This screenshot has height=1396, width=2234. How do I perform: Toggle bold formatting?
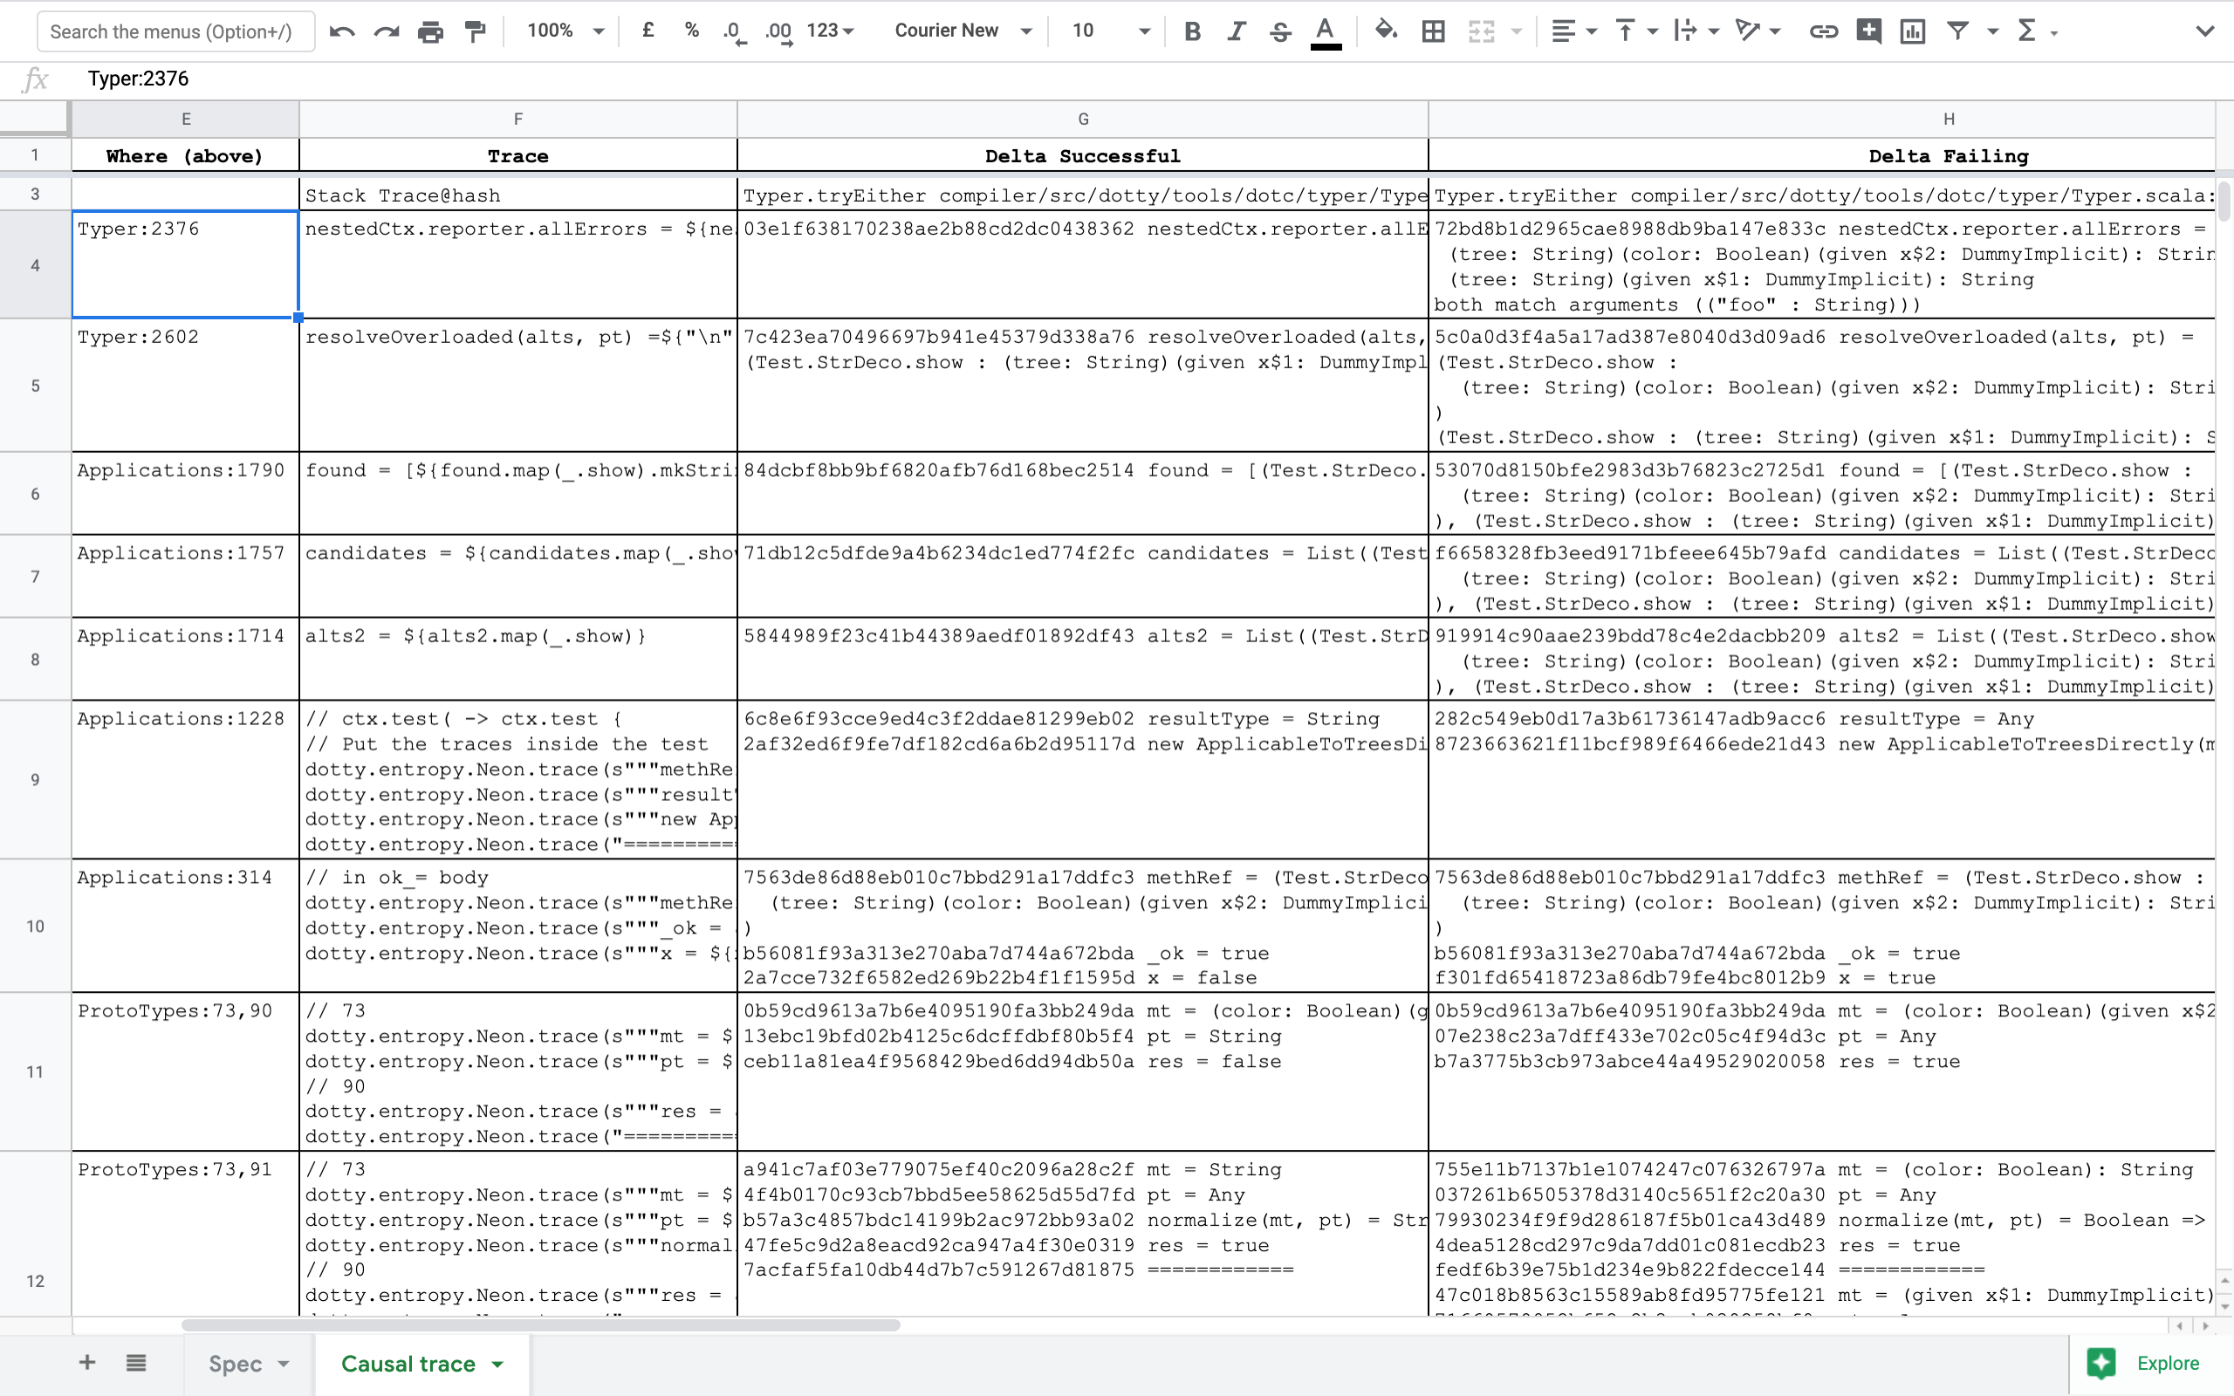[1192, 31]
